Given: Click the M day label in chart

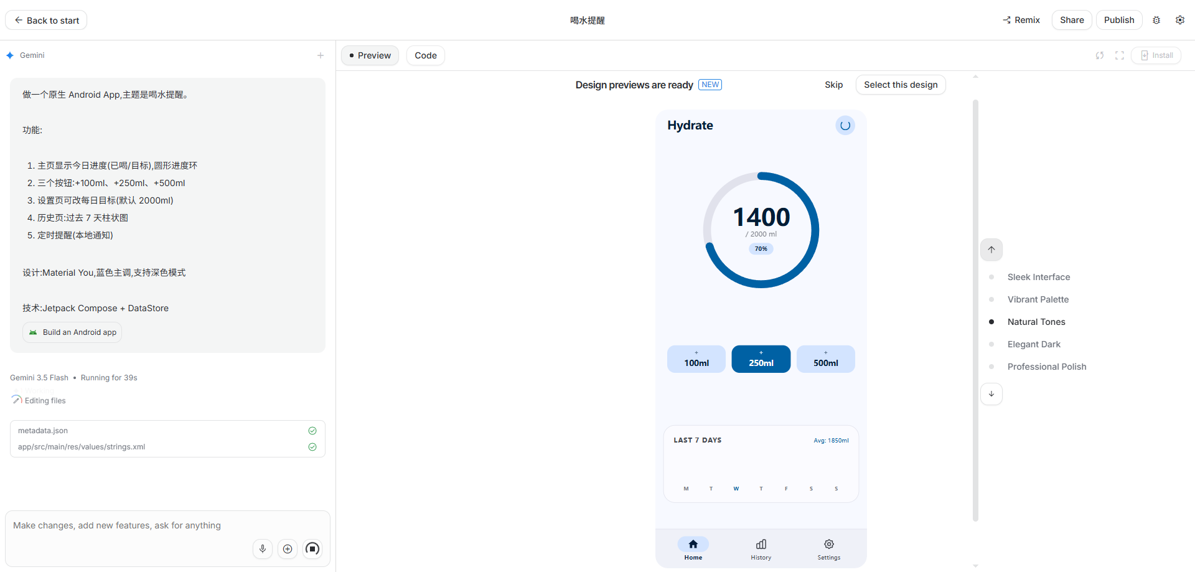Looking at the screenshot, I should click(686, 489).
